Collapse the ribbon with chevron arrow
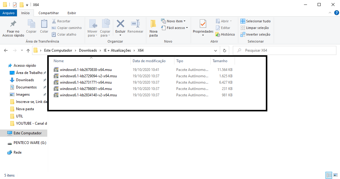 coord(330,13)
